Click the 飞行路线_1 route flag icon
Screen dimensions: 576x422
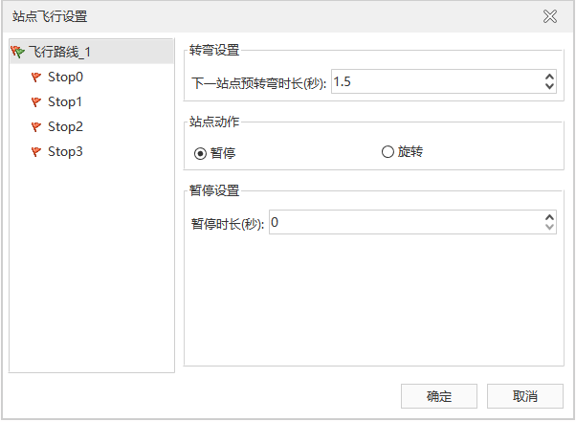[x=17, y=52]
